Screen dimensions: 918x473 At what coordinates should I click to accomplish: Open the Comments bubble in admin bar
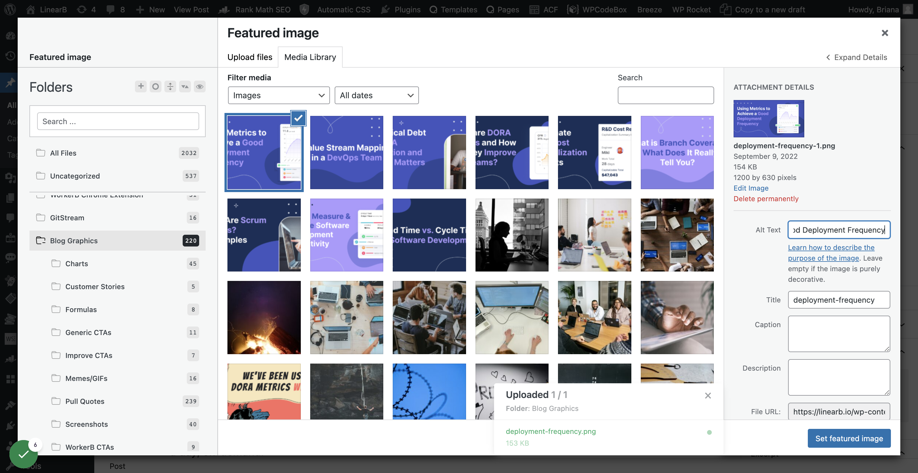coord(115,9)
